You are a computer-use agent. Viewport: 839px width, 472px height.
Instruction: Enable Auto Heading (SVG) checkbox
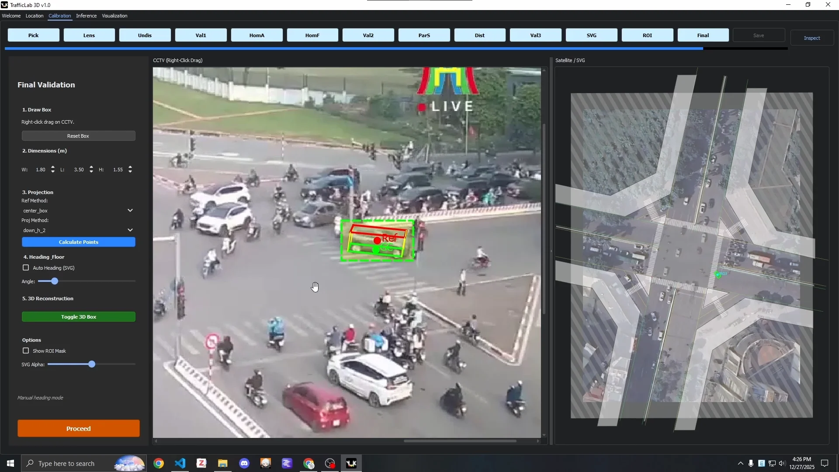click(x=26, y=268)
